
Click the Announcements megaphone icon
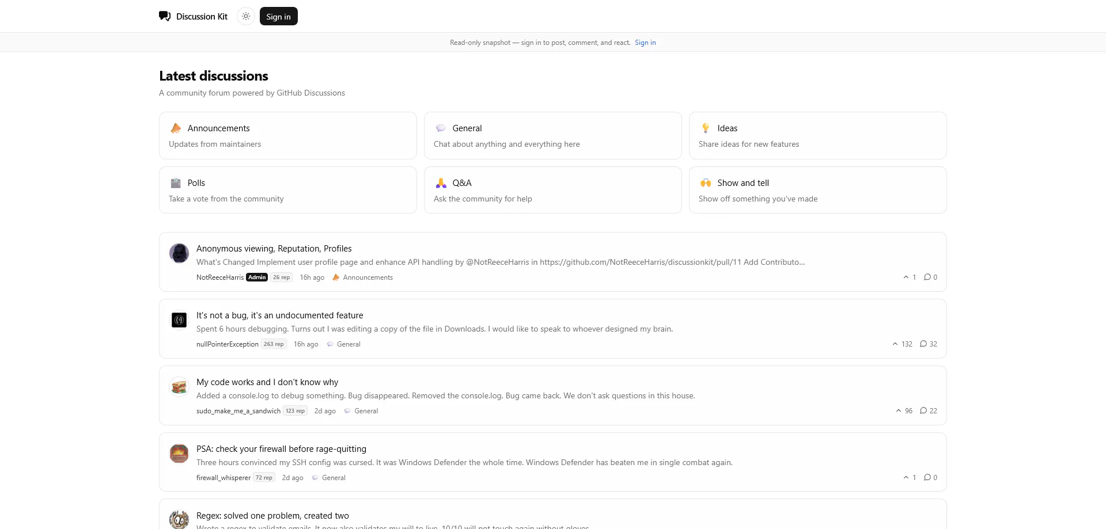176,128
